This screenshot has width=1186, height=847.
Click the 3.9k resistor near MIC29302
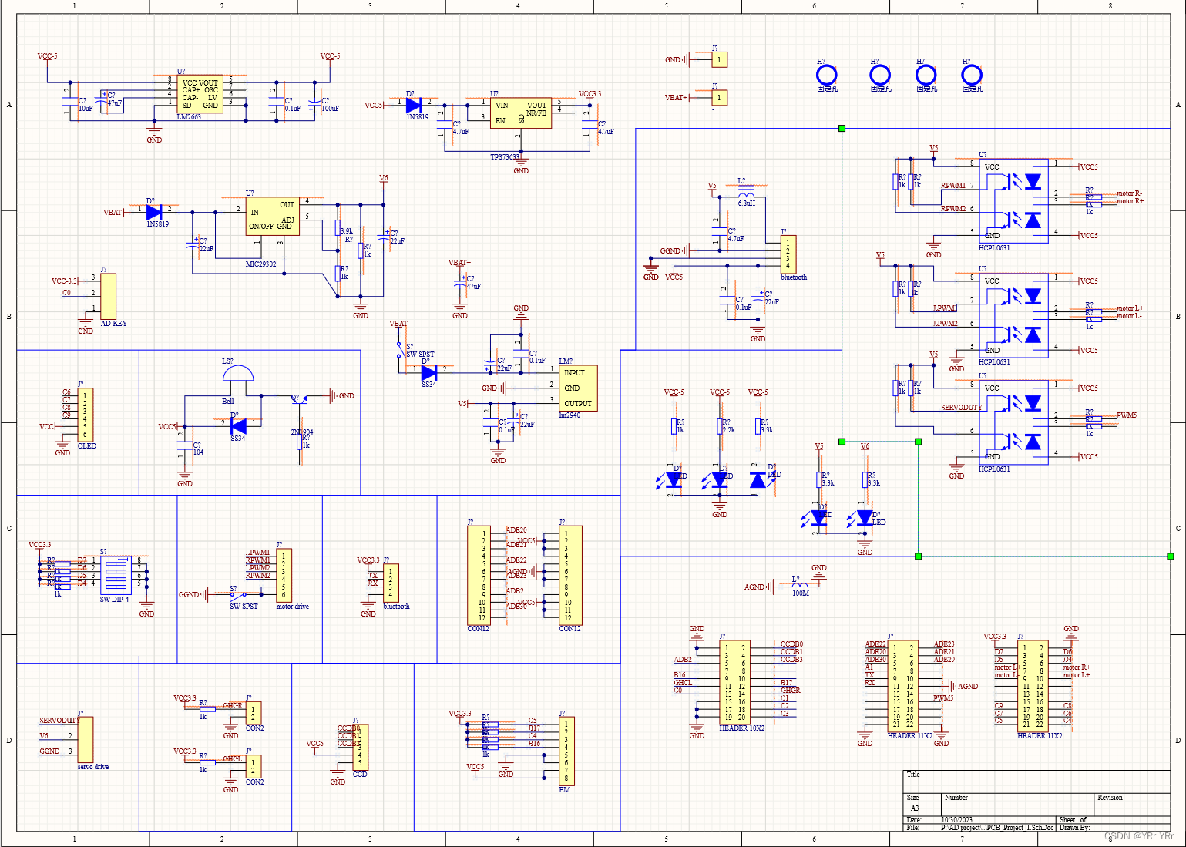(338, 227)
